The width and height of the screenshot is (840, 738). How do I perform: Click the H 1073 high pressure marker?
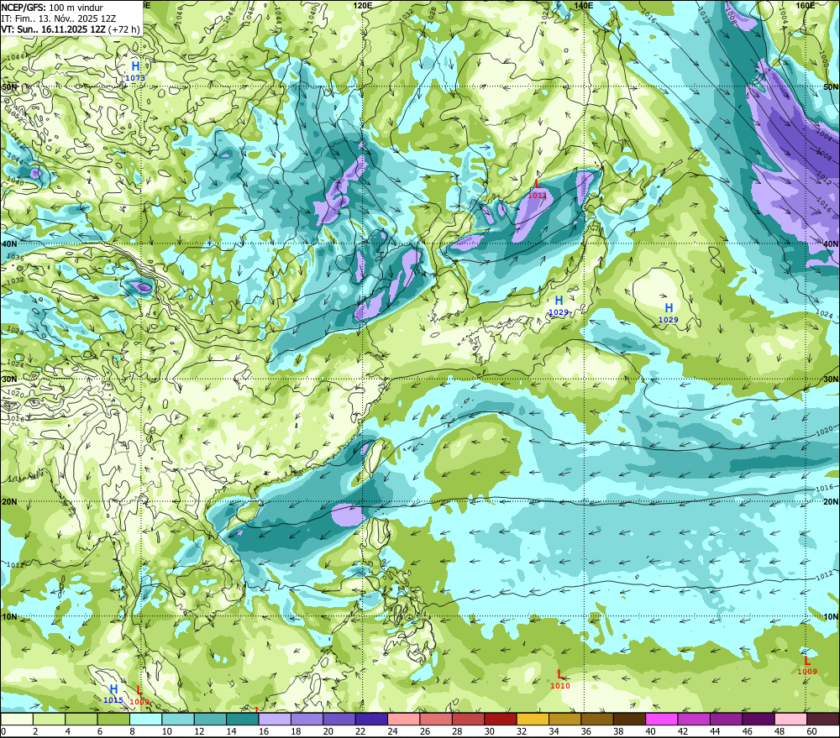point(135,71)
